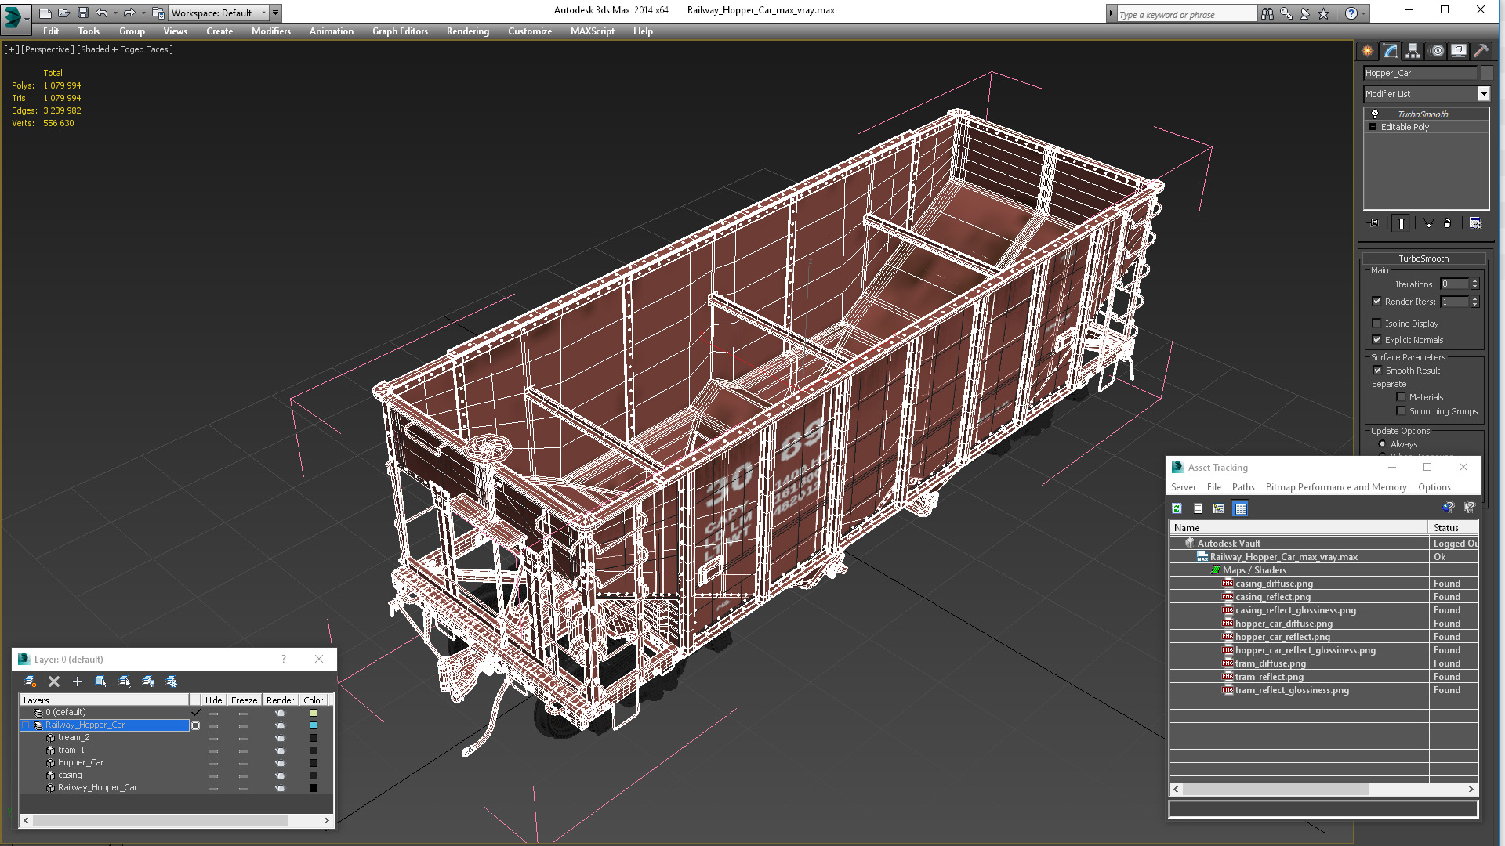Switch Asset Tracking to tree view icon
Image resolution: width=1505 pixels, height=846 pixels.
tap(1219, 508)
